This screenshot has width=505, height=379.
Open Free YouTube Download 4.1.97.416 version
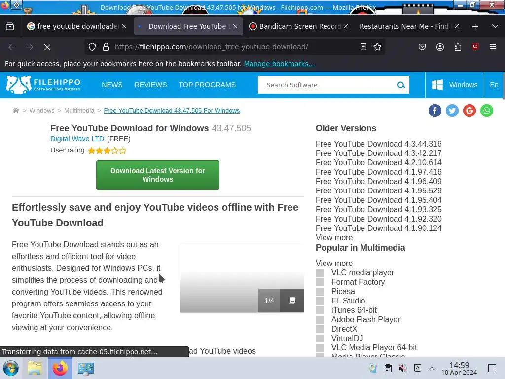coord(378,172)
